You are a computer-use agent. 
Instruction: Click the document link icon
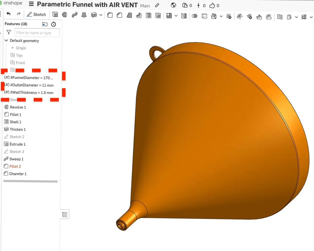pos(157,5)
